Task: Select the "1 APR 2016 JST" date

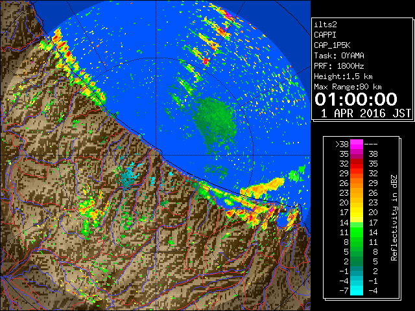Action: (x=366, y=113)
